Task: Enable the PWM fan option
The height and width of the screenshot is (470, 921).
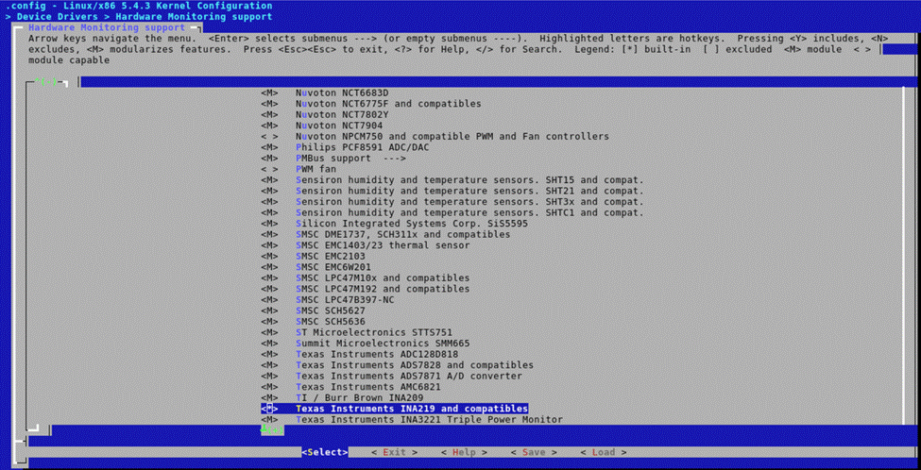Action: pos(269,169)
